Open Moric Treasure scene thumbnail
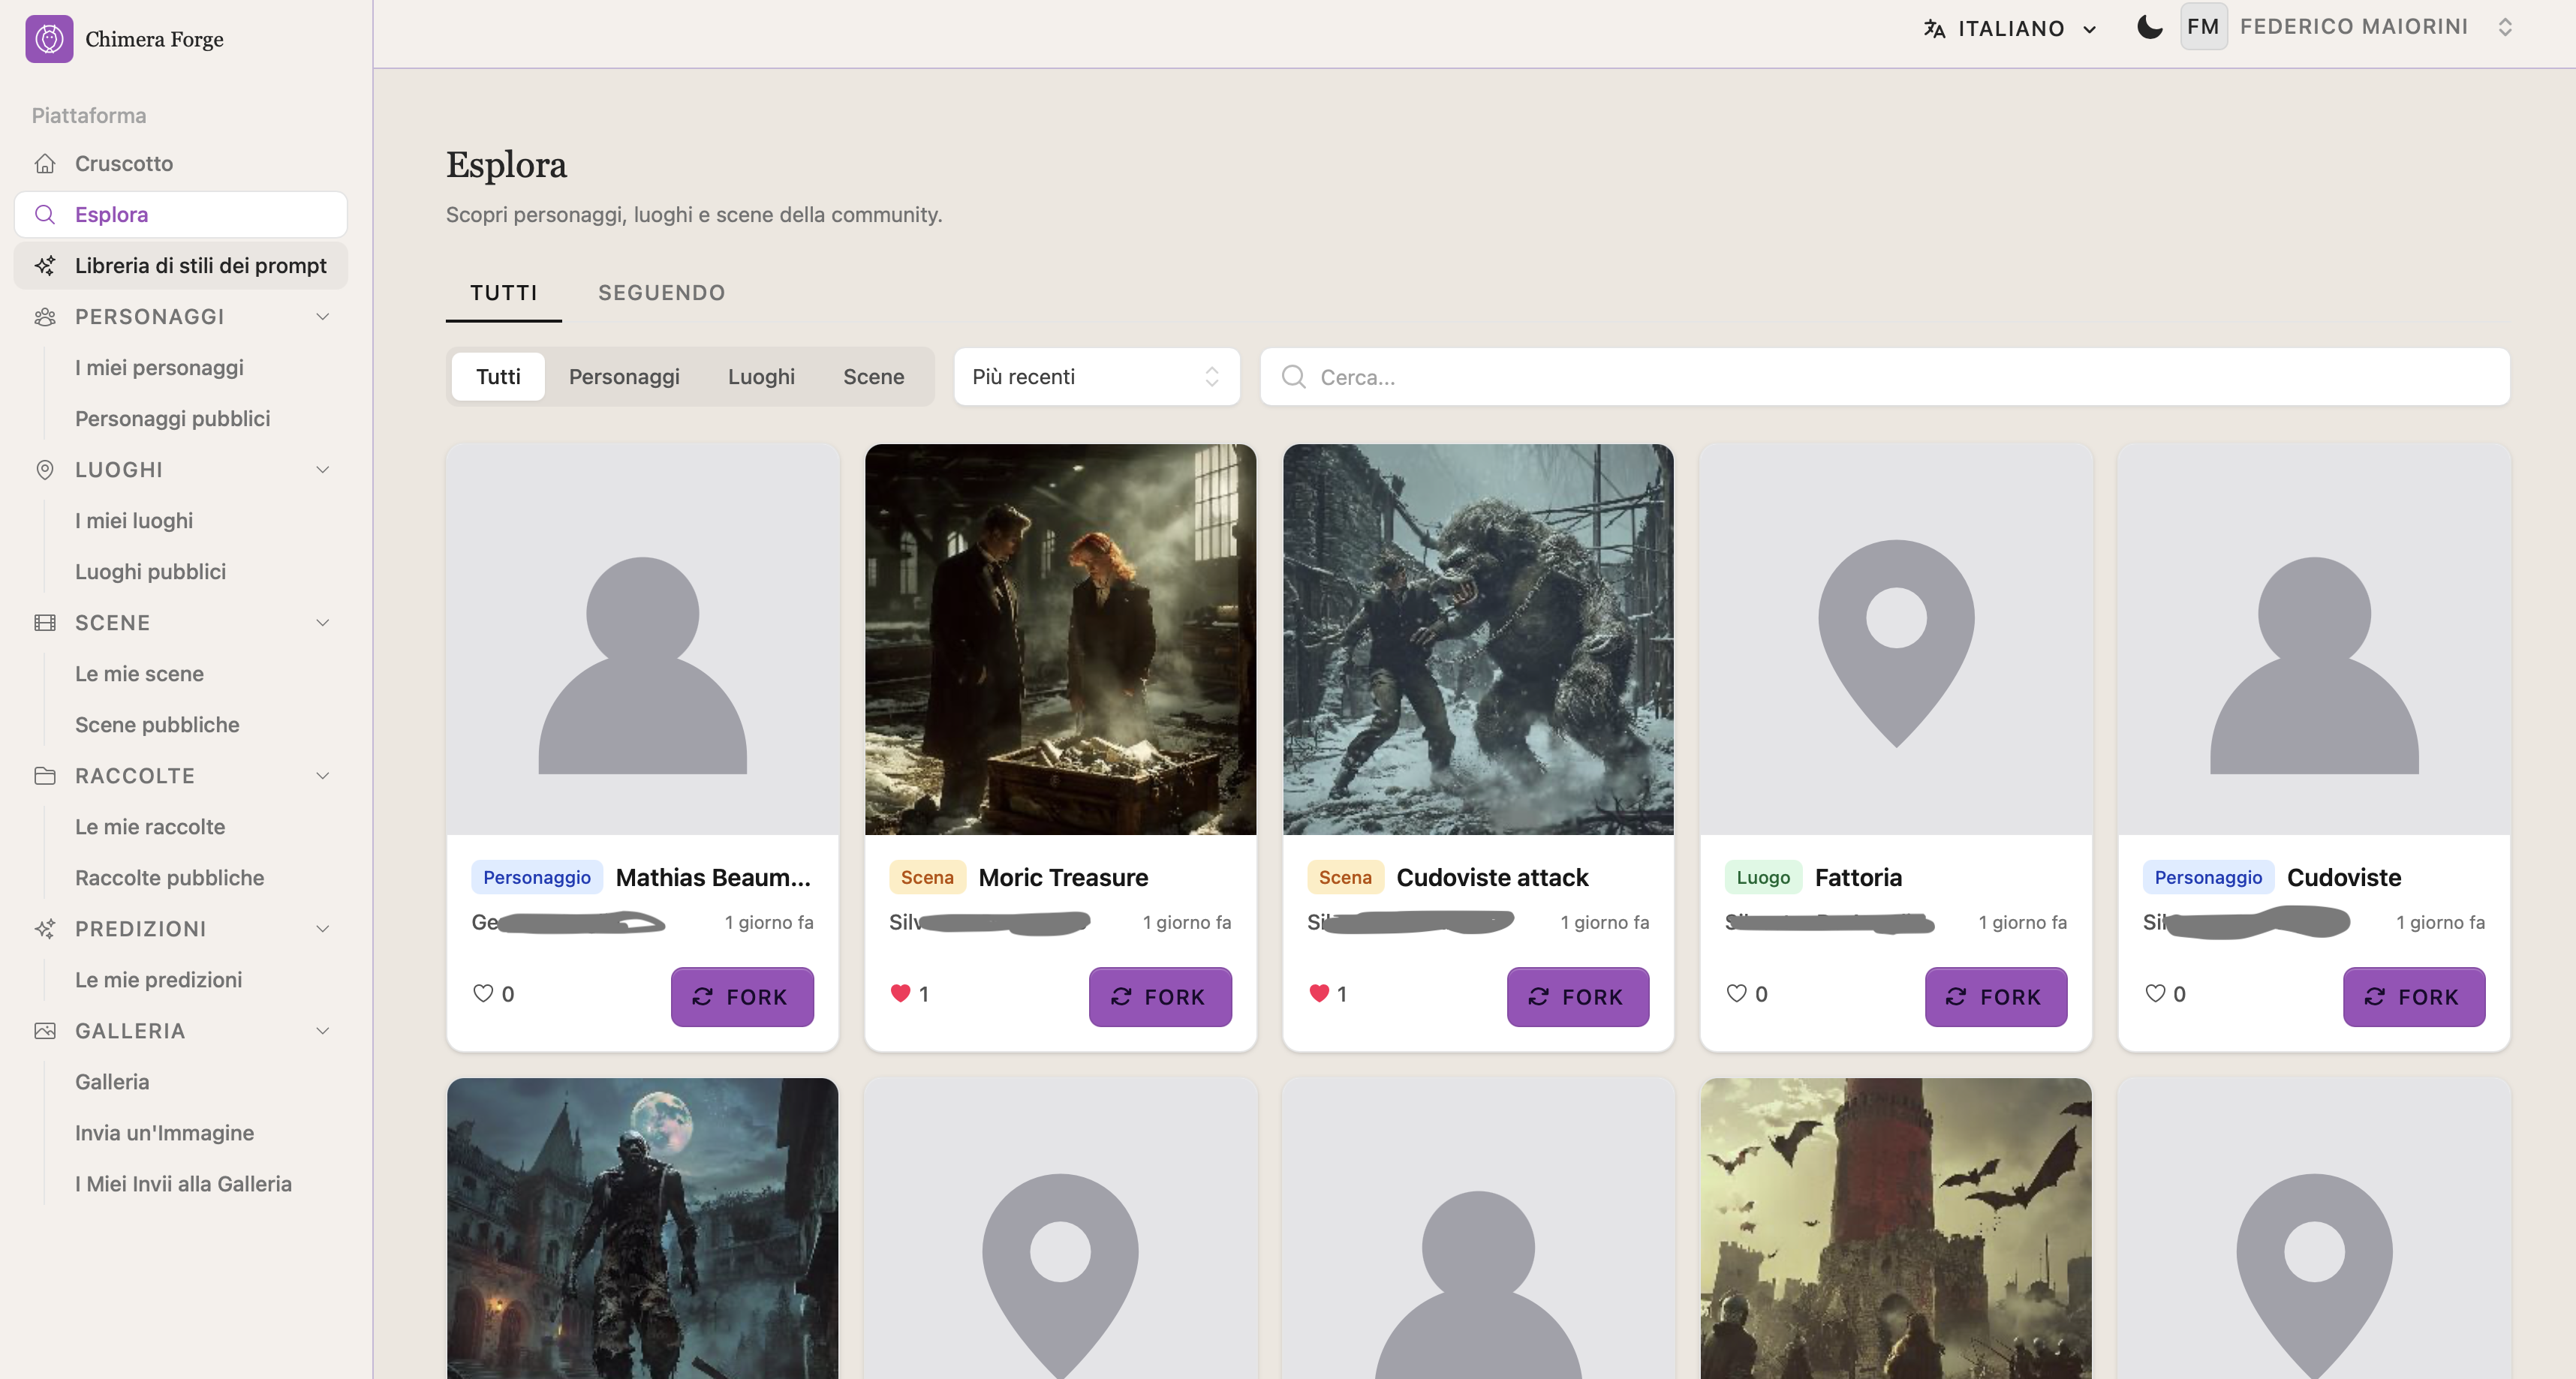This screenshot has width=2576, height=1379. click(1060, 638)
